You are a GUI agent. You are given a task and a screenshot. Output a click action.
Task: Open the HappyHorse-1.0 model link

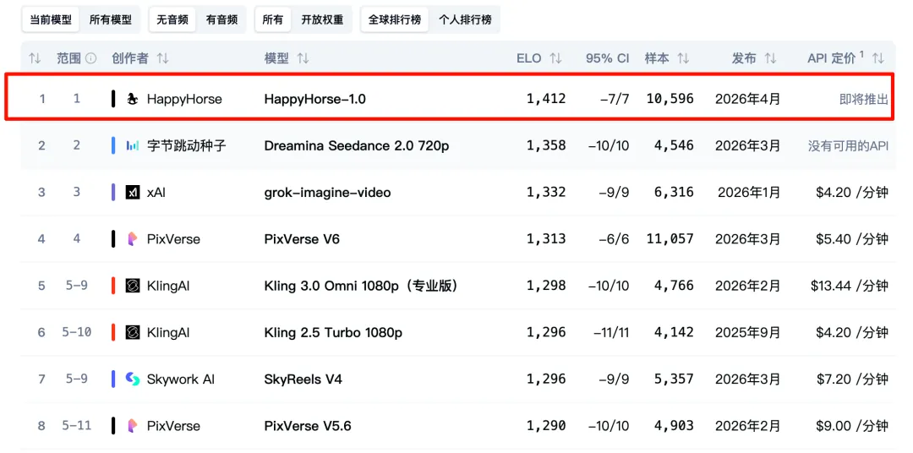tap(315, 99)
